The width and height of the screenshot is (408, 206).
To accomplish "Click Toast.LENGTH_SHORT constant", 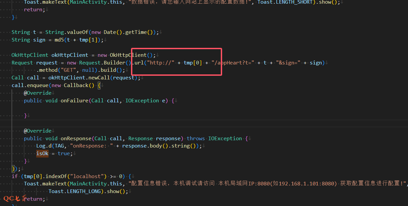I will (x=285, y=2).
